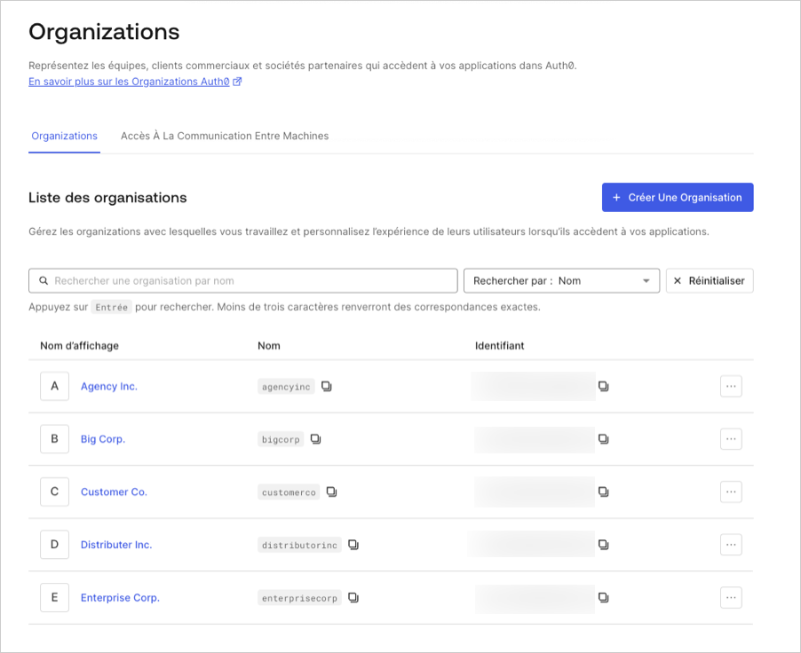Copy the customerco name
Screen dimensions: 801x653
pyautogui.click(x=331, y=492)
